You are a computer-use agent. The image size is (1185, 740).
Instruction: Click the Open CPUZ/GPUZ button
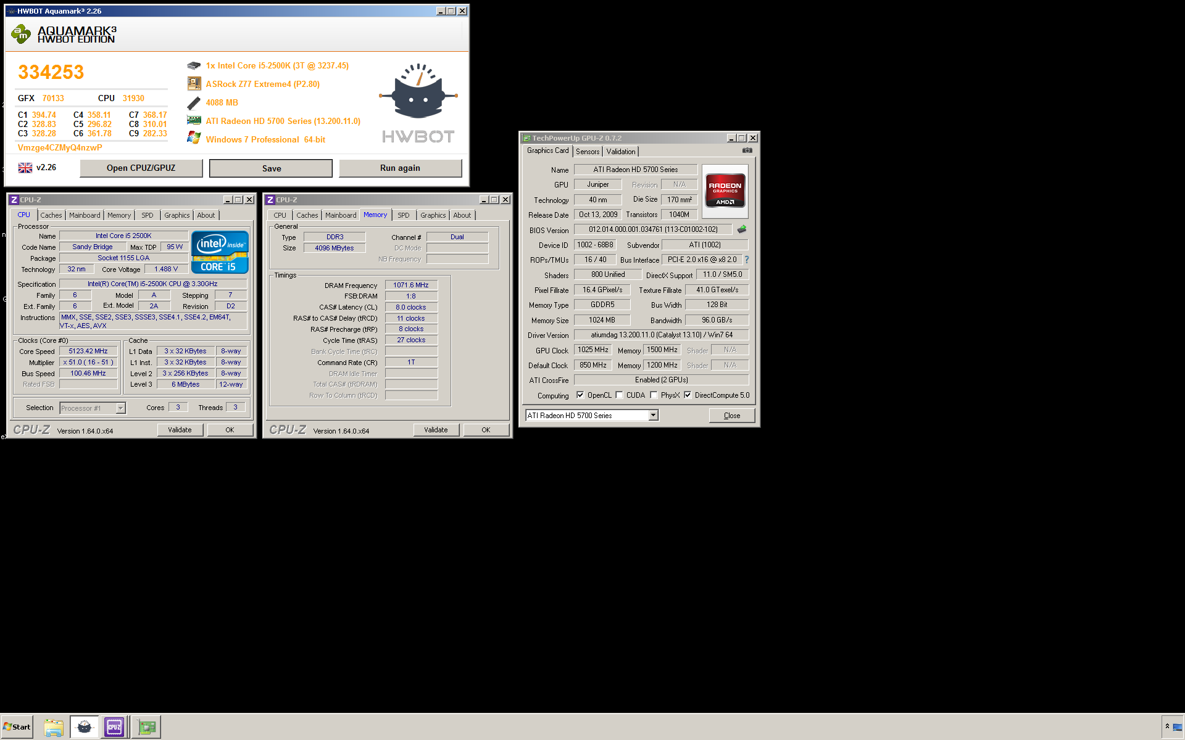point(141,168)
